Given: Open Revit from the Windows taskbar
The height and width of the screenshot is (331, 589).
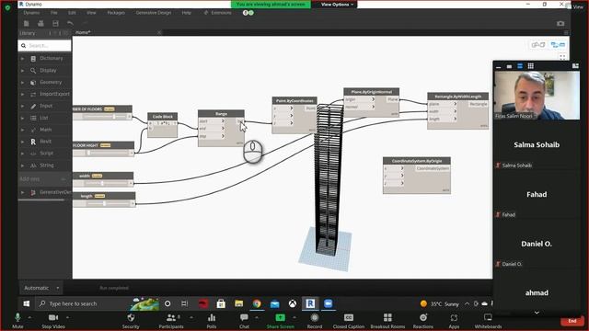Looking at the screenshot, I should tap(310, 303).
